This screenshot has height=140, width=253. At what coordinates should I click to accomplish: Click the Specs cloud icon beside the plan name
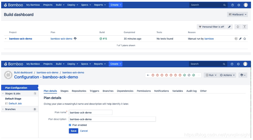pos(75,38)
